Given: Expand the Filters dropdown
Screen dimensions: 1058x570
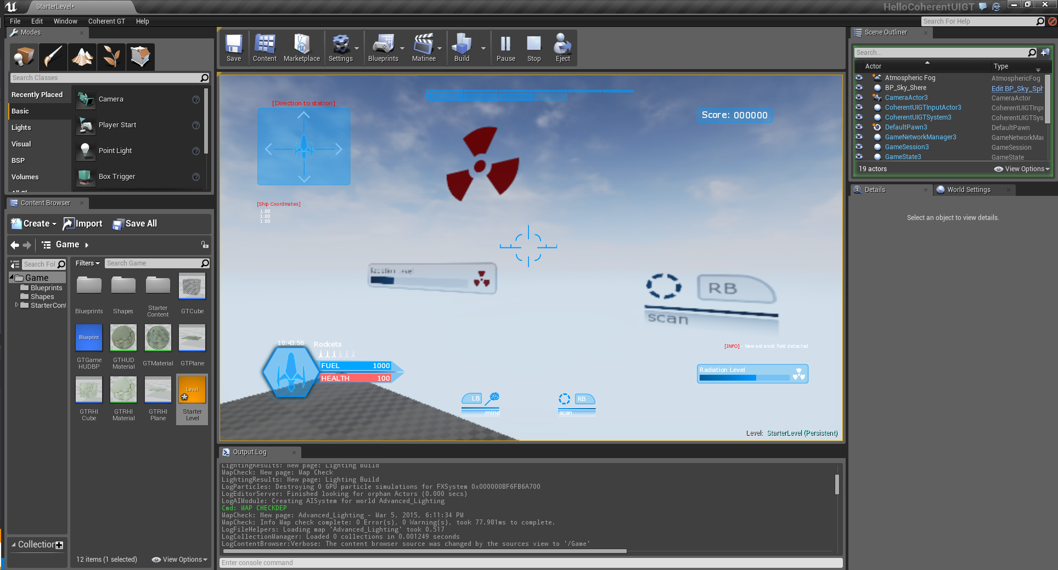Looking at the screenshot, I should pos(87,263).
